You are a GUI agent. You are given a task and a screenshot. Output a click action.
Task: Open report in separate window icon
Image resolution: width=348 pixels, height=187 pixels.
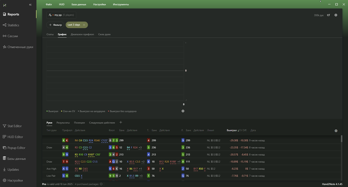click(329, 15)
